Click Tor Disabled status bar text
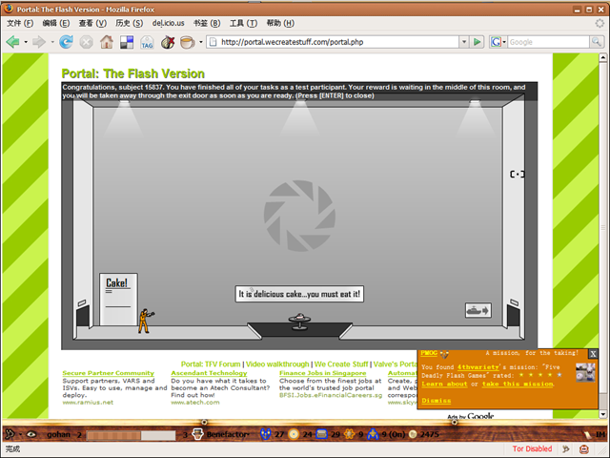Image resolution: width=610 pixels, height=458 pixels. coord(532,448)
